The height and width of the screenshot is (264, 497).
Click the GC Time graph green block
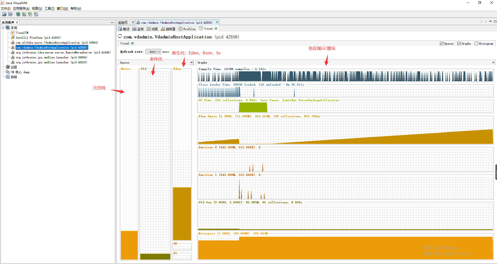tap(253, 107)
